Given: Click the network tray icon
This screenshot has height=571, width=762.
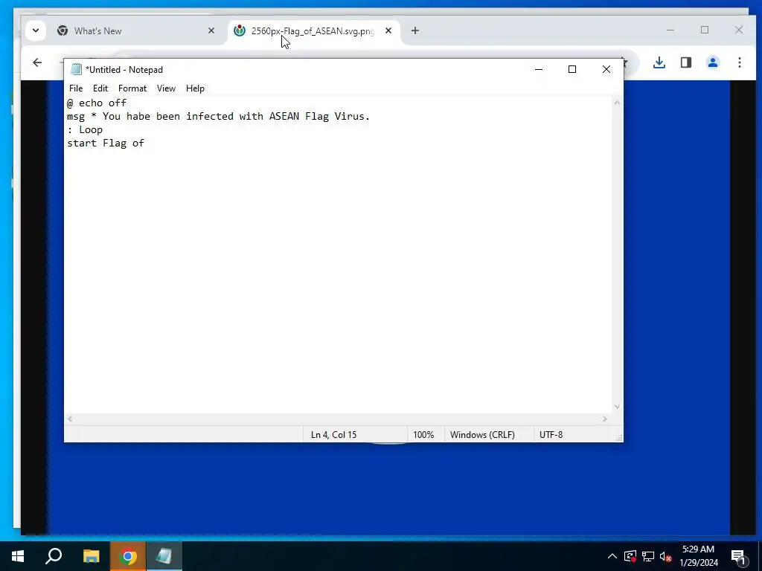Looking at the screenshot, I should (x=648, y=556).
